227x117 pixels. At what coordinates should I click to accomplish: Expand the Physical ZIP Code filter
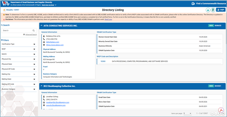(19, 69)
